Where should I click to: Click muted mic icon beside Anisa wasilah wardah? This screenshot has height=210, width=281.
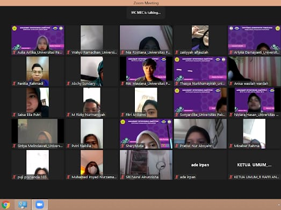(231, 83)
